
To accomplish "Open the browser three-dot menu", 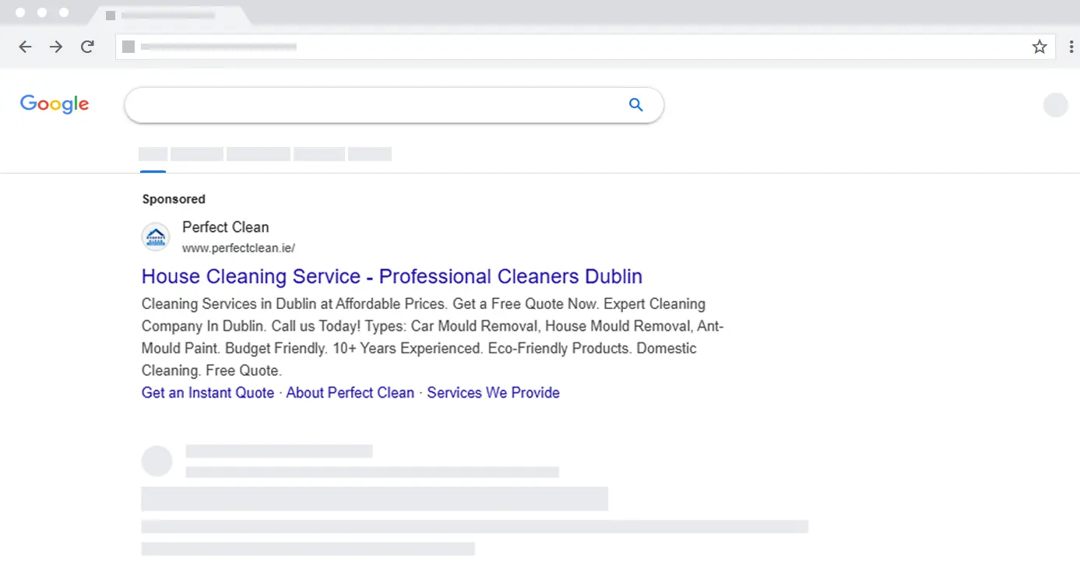I will [x=1071, y=47].
